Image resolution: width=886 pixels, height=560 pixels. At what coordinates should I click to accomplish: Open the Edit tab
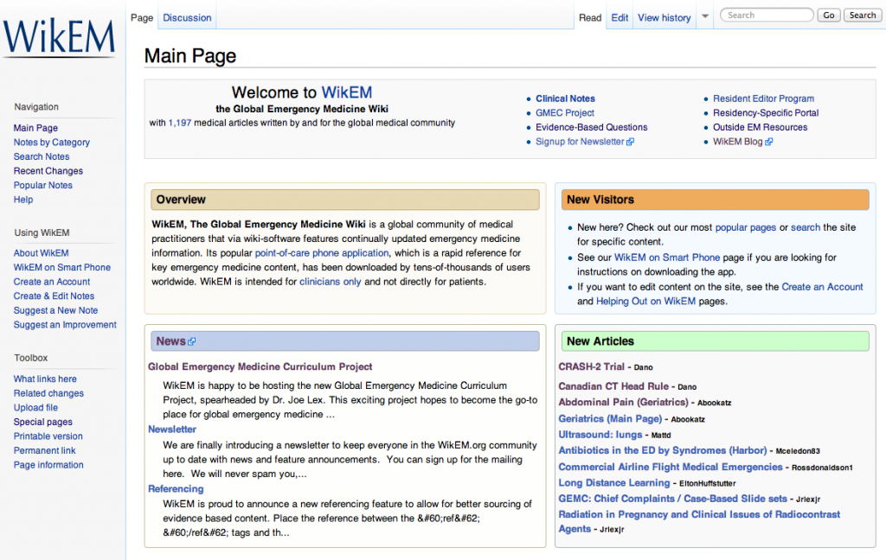[x=619, y=16]
